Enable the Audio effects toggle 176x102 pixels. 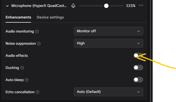point(138,55)
